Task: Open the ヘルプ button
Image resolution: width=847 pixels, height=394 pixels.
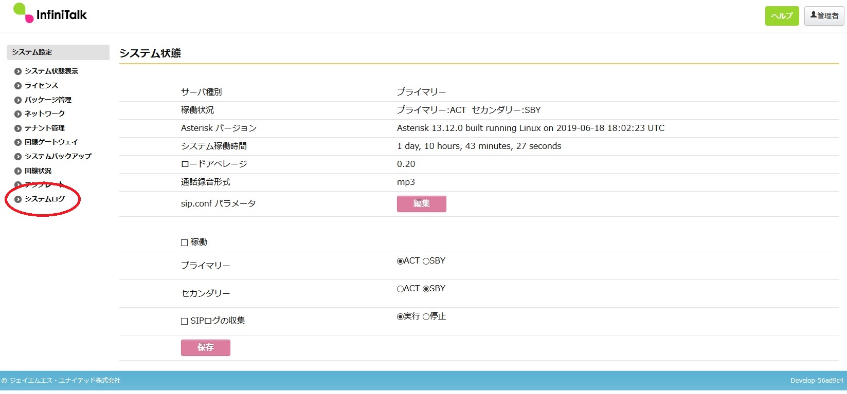Action: click(782, 16)
